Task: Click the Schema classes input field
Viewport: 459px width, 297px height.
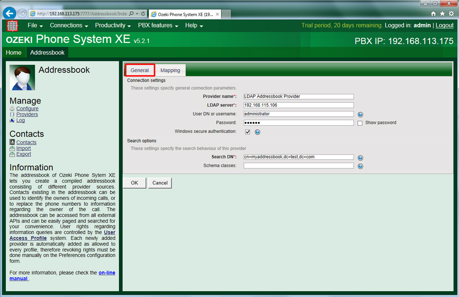Action: pyautogui.click(x=299, y=165)
